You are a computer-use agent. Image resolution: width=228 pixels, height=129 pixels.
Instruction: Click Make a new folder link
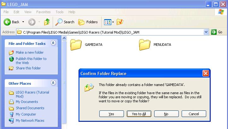pyautogui.click(x=30, y=52)
